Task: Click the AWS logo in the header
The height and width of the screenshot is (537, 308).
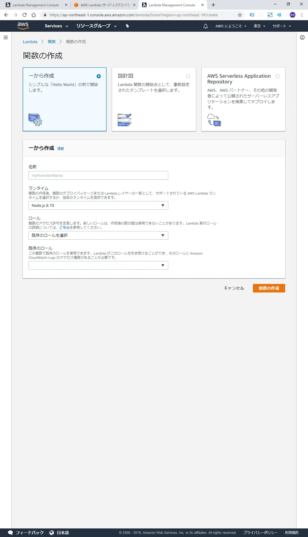Action: [23, 26]
